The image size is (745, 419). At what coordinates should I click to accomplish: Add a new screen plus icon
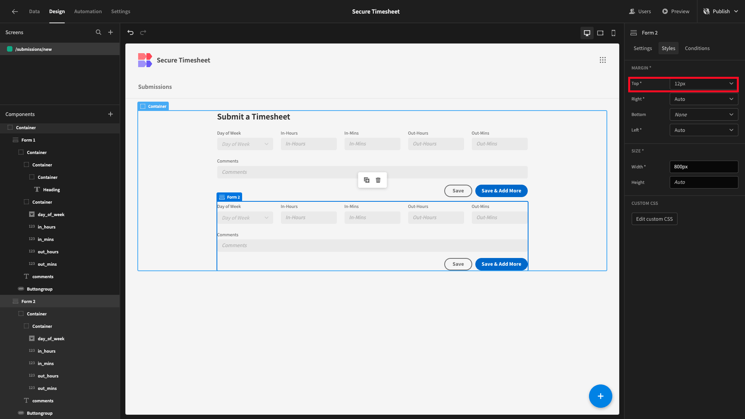111,33
